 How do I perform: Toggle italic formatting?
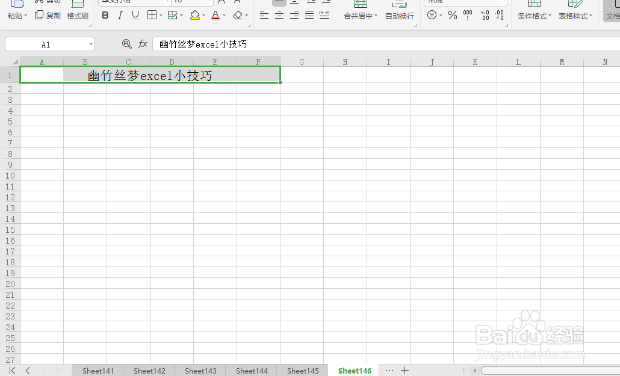[120, 16]
